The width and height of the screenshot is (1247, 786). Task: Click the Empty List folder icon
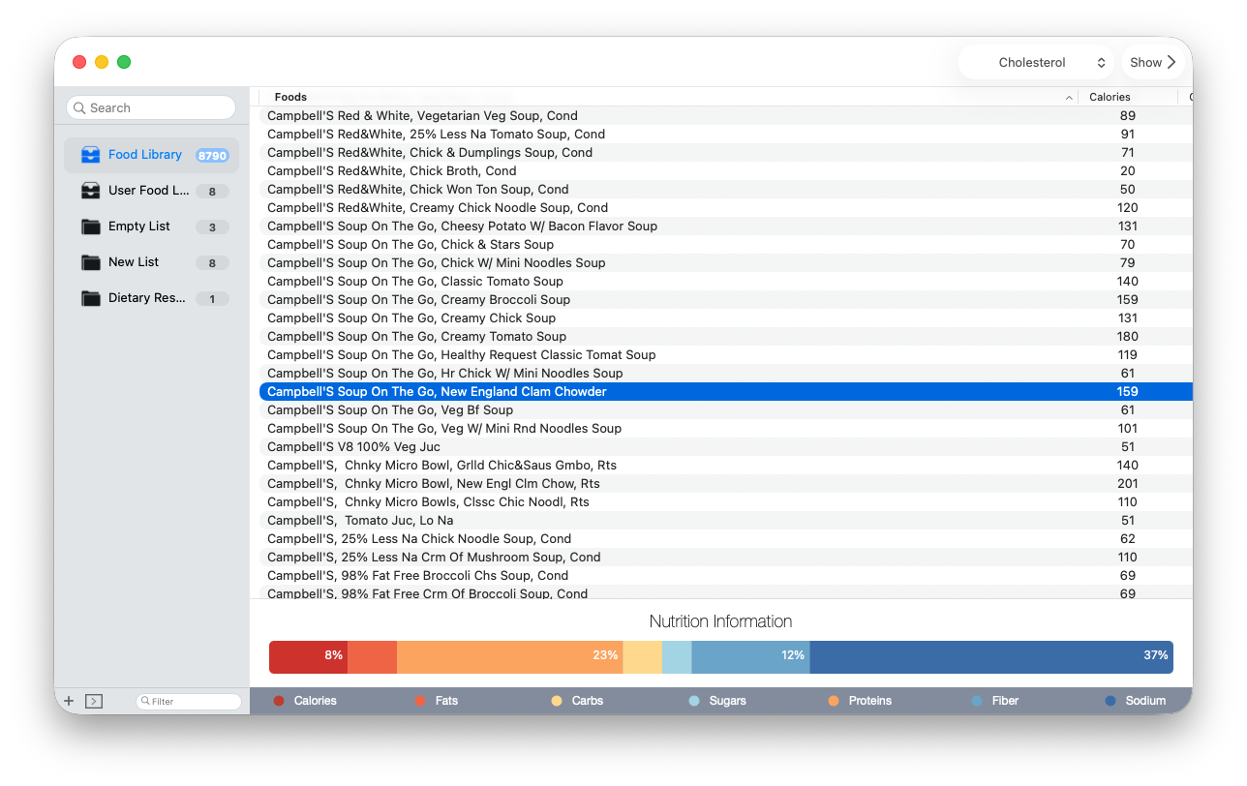(91, 227)
